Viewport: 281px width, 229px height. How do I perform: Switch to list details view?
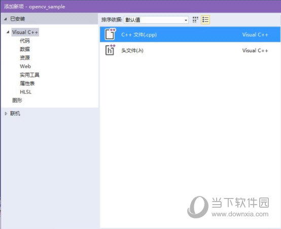(x=205, y=20)
